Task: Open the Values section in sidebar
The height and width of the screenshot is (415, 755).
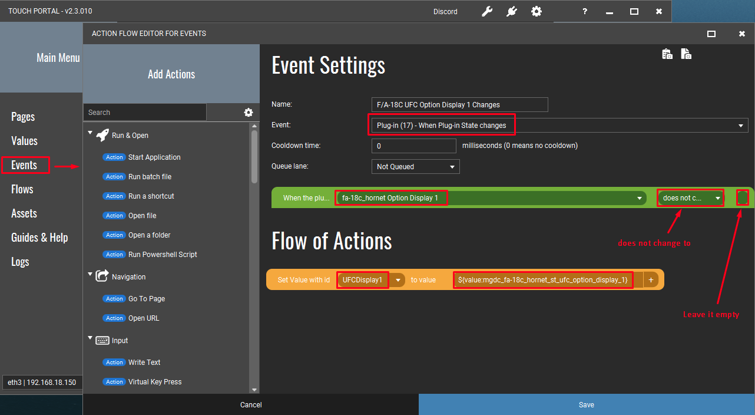Action: [24, 141]
